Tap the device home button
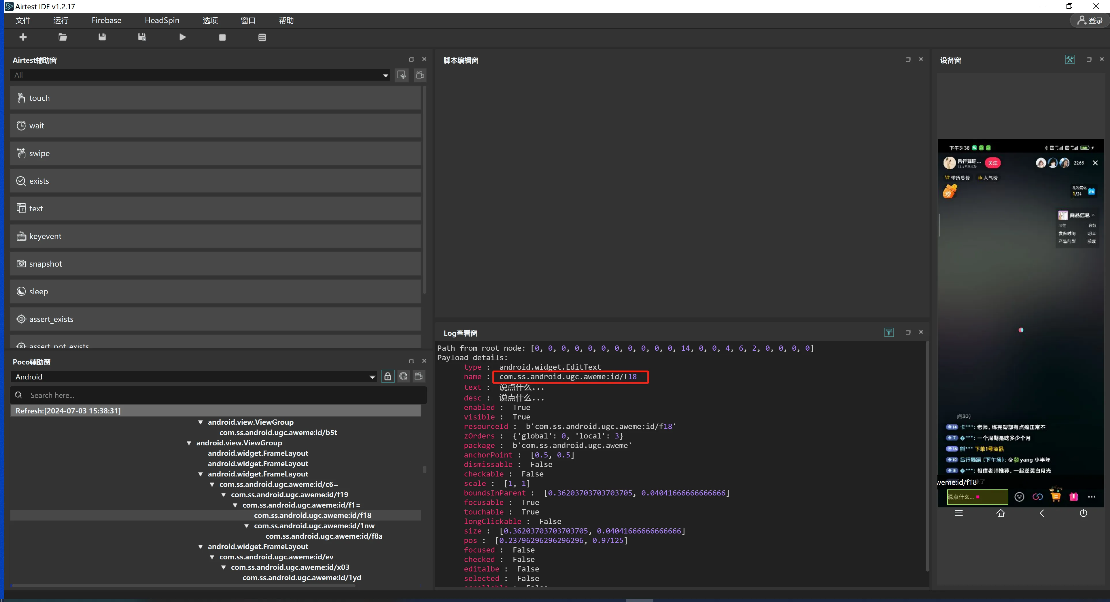 [x=1001, y=513]
